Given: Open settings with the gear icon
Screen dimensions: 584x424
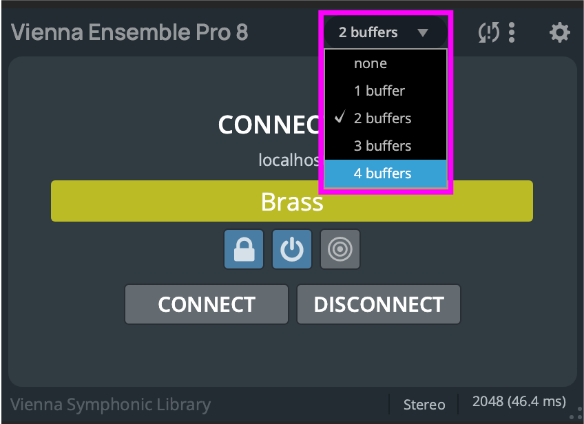Looking at the screenshot, I should pos(559,32).
